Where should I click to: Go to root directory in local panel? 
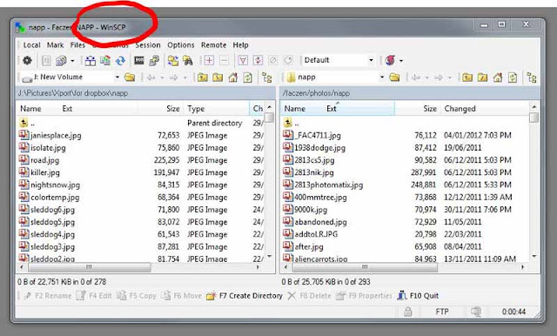[218, 77]
